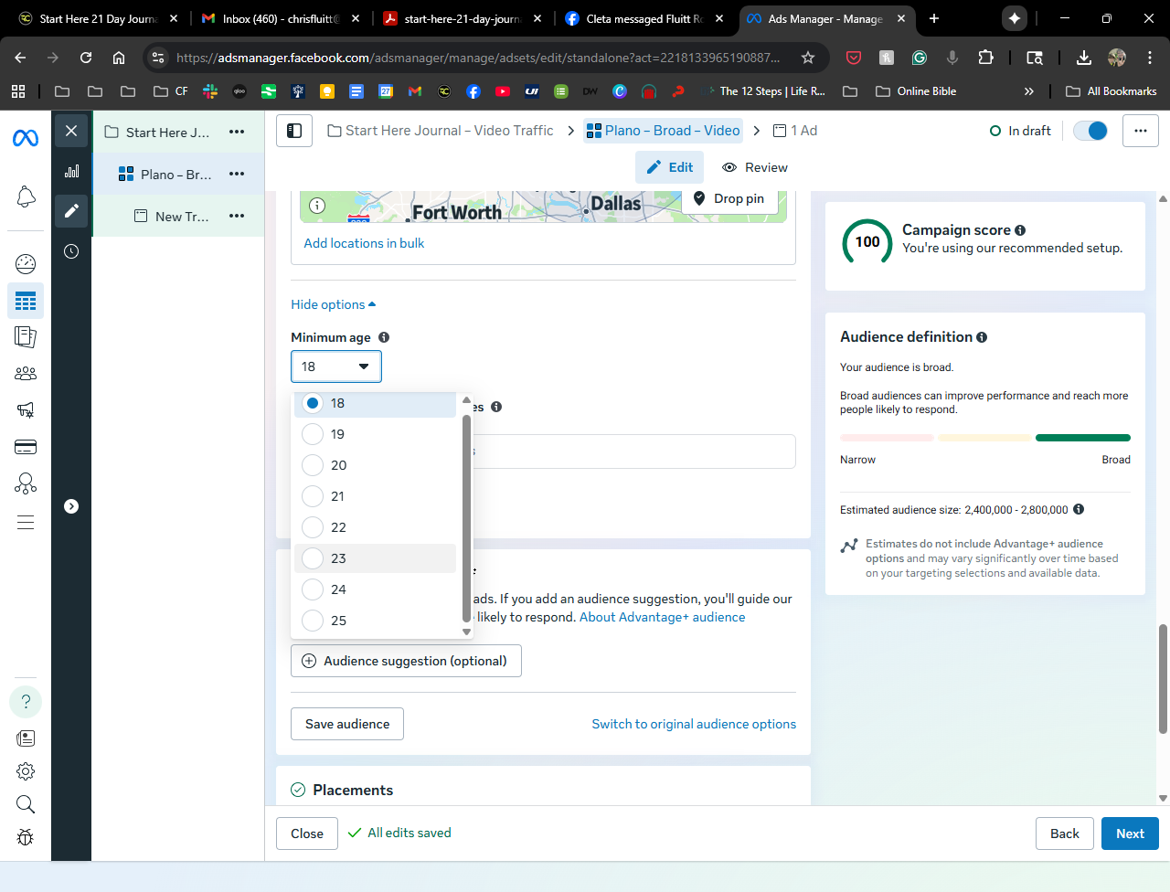Switch to the Review tab
Viewport: 1170px width, 892px height.
(755, 167)
